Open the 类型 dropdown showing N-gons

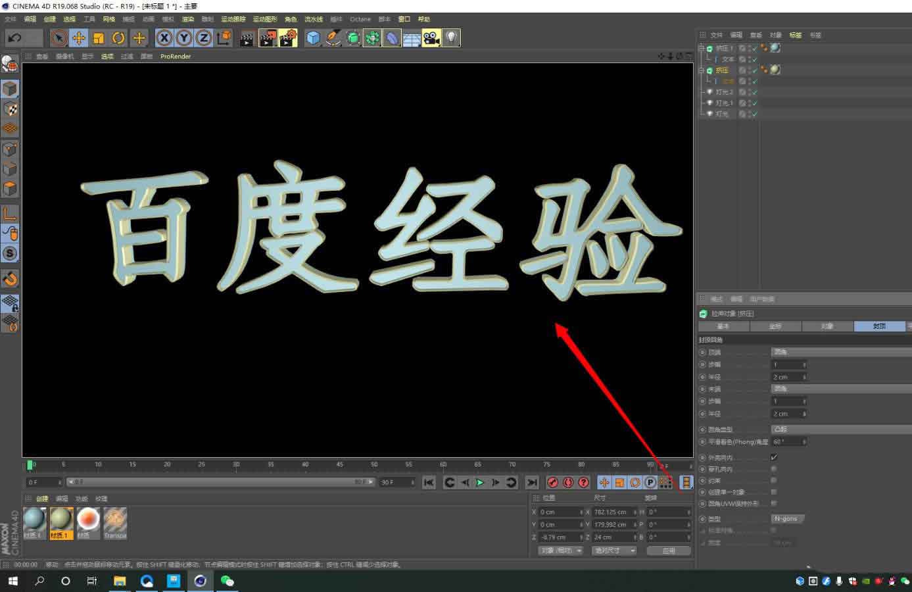(788, 519)
